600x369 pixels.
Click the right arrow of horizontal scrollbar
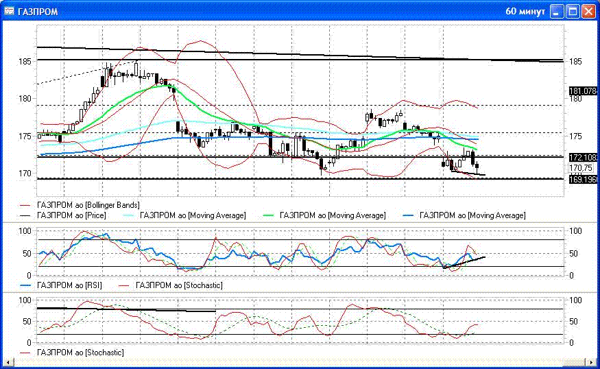point(592,361)
